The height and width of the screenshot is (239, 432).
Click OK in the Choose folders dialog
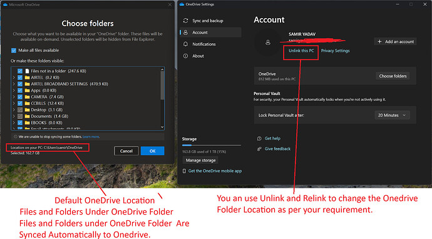point(152,151)
